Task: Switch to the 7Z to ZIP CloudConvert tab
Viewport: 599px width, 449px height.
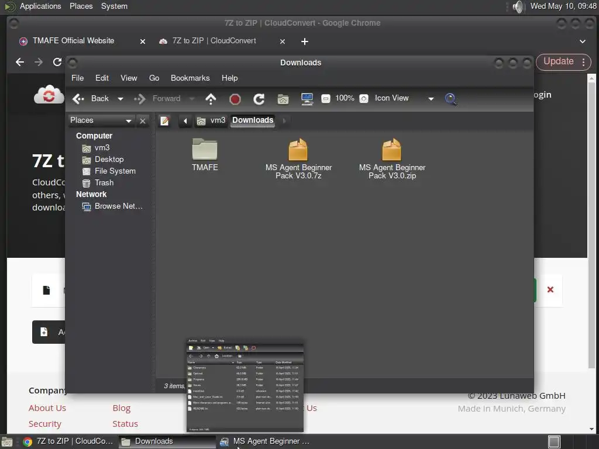Action: [x=214, y=41]
